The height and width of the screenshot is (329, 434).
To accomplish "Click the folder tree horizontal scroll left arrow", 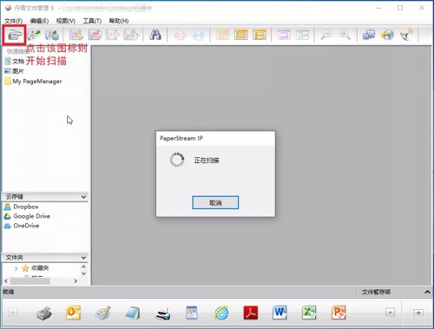I will pyautogui.click(x=6, y=281).
